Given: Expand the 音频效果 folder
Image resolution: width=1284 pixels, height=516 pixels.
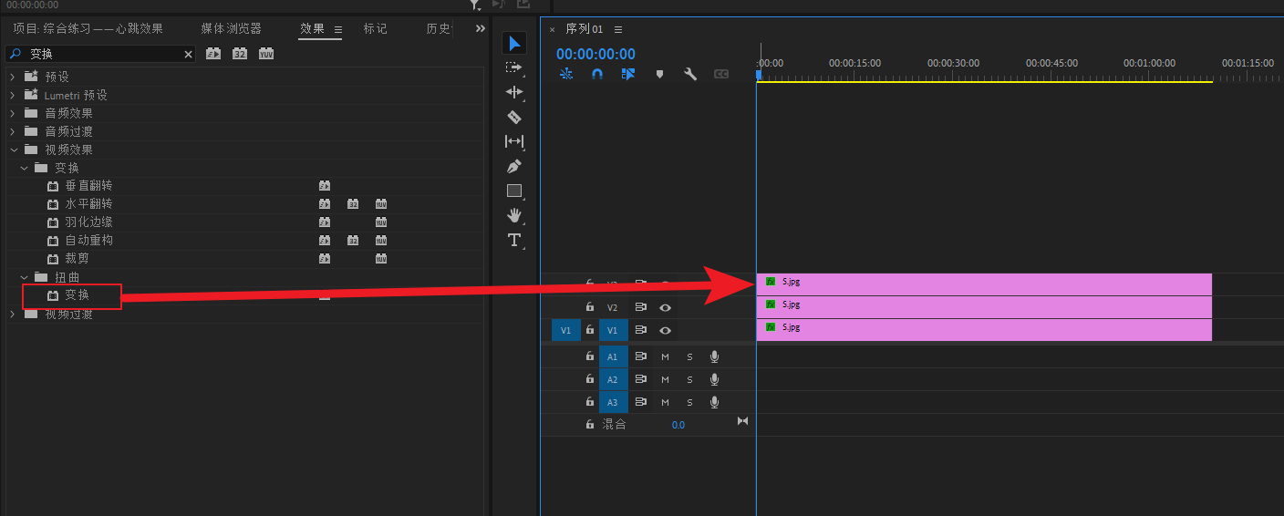Looking at the screenshot, I should coord(13,113).
